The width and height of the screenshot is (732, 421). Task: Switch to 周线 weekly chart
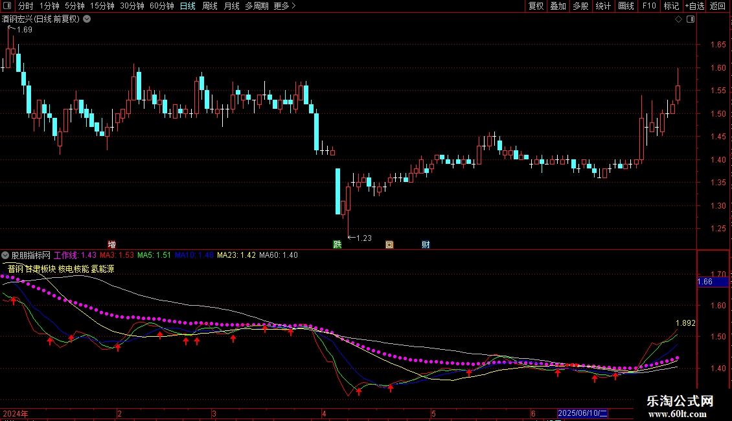pos(210,6)
